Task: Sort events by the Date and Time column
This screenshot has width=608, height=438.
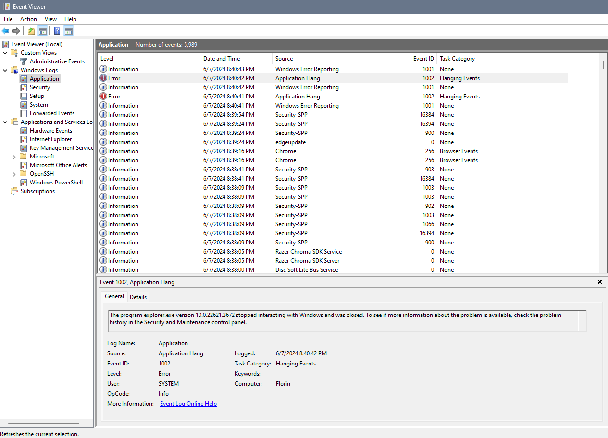Action: click(222, 59)
